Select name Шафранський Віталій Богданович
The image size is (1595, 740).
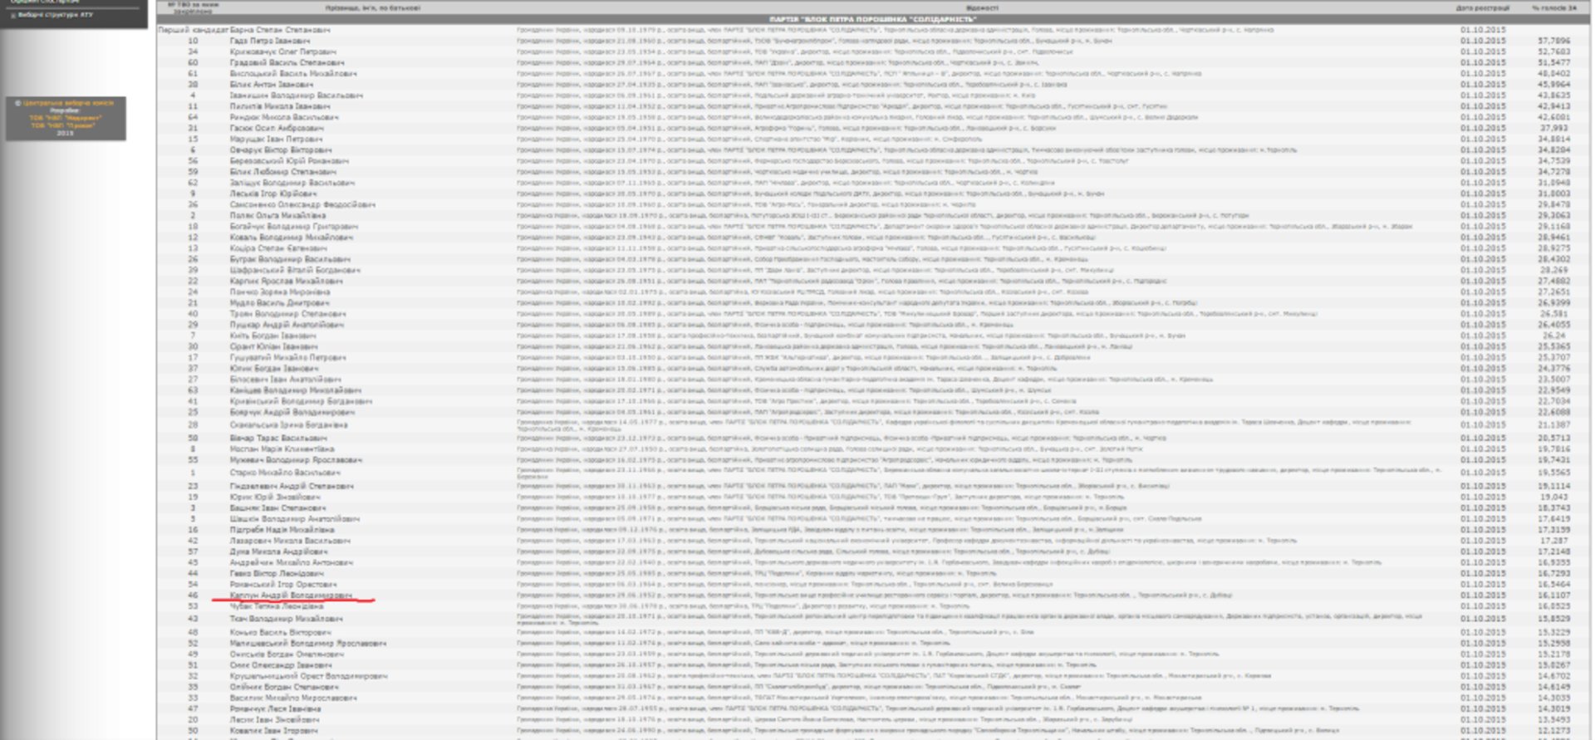[x=295, y=270]
